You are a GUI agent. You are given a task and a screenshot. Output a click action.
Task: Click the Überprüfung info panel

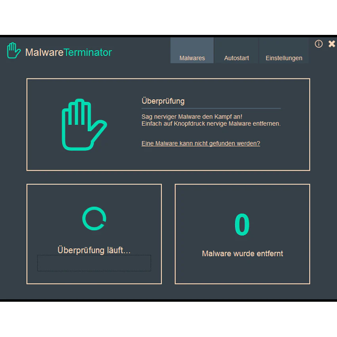click(168, 124)
